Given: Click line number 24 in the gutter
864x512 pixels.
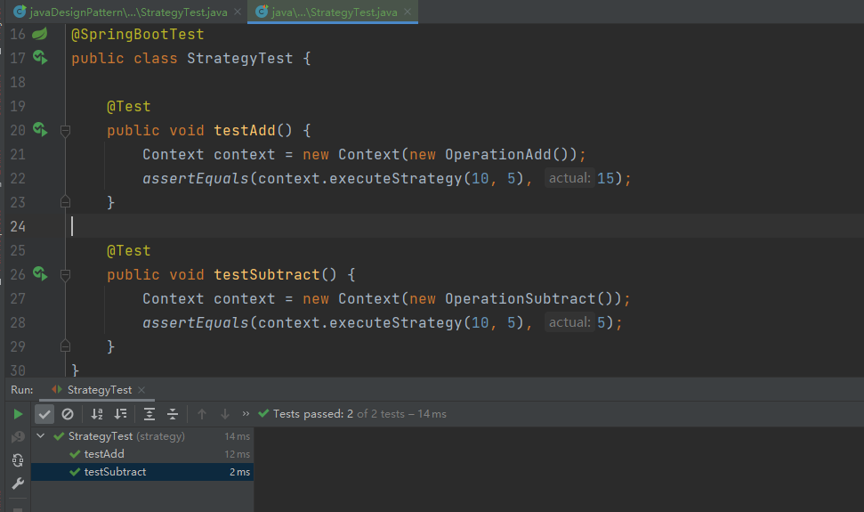Looking at the screenshot, I should tap(18, 226).
